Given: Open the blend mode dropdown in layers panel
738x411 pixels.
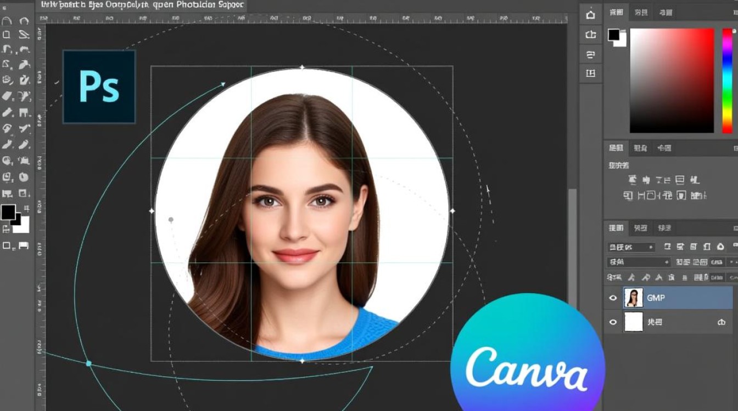Looking at the screenshot, I should 631,247.
